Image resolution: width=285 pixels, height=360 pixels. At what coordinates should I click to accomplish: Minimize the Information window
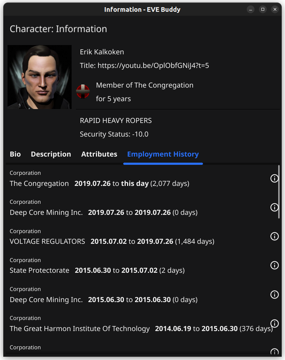251,9
